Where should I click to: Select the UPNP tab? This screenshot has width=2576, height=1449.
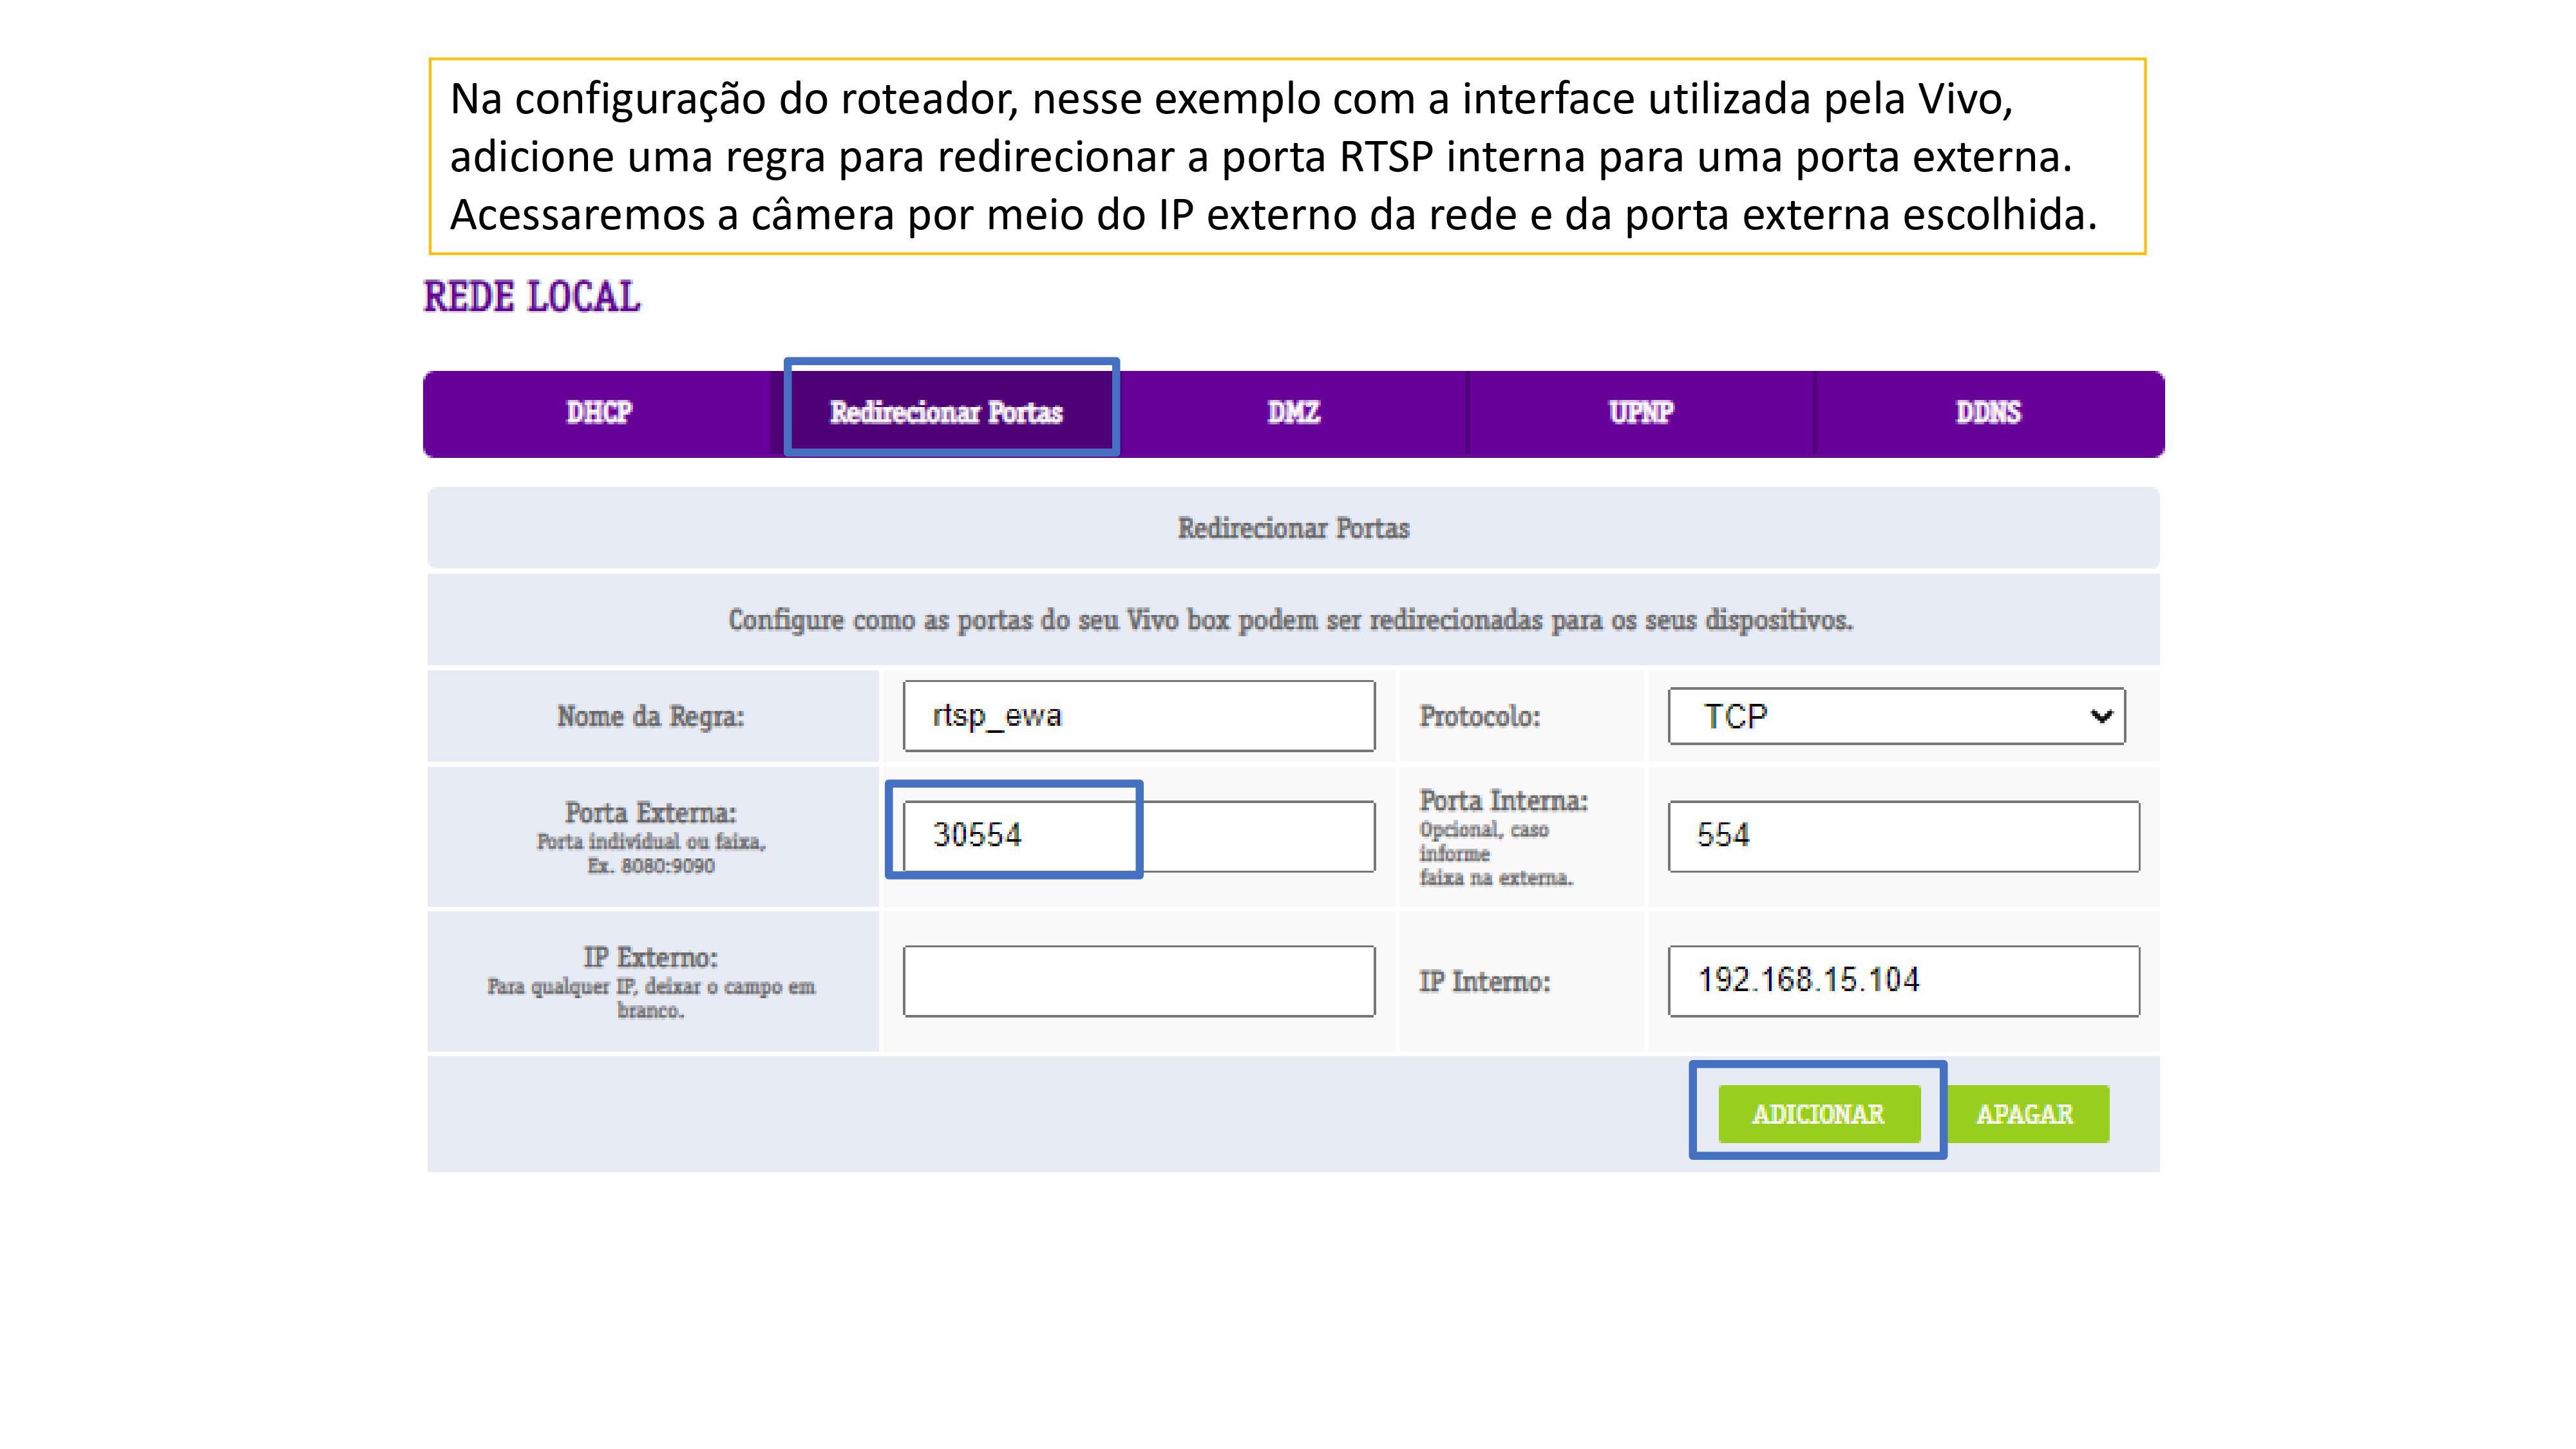click(1640, 413)
